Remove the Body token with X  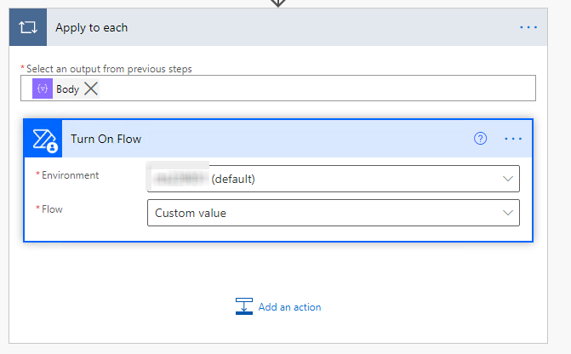pos(91,88)
